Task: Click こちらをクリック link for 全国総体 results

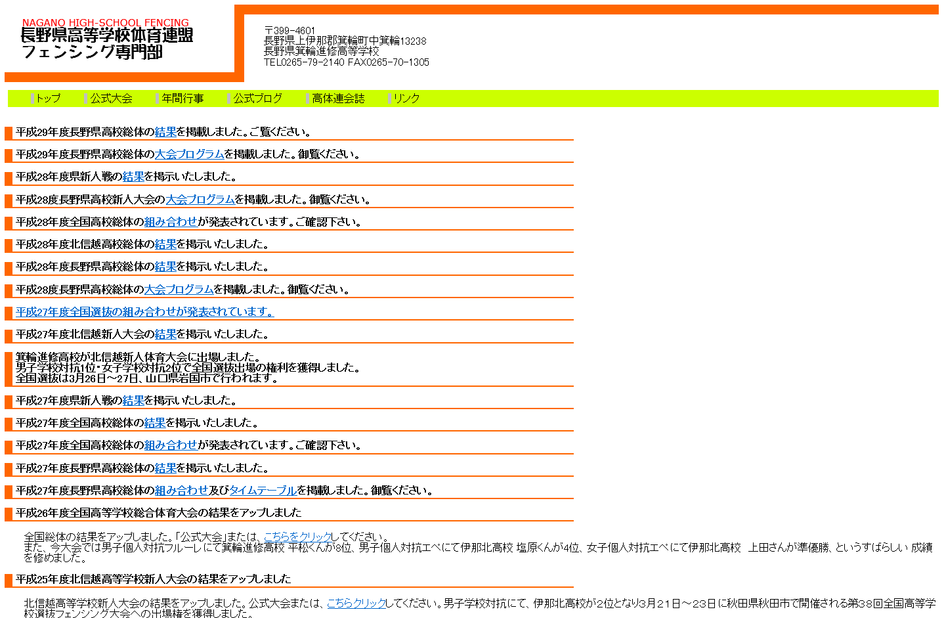Action: (x=297, y=537)
